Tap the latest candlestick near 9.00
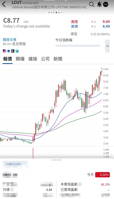 (x=102, y=71)
